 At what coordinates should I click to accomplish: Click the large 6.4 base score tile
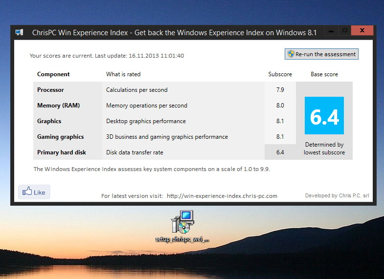point(324,115)
